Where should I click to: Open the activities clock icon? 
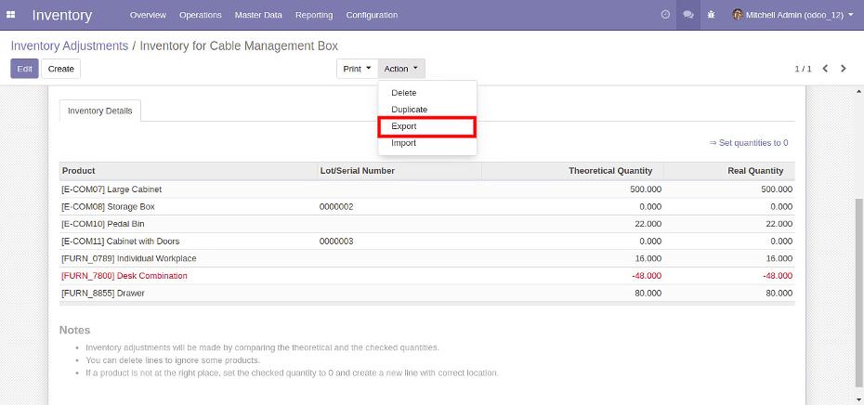tap(664, 15)
